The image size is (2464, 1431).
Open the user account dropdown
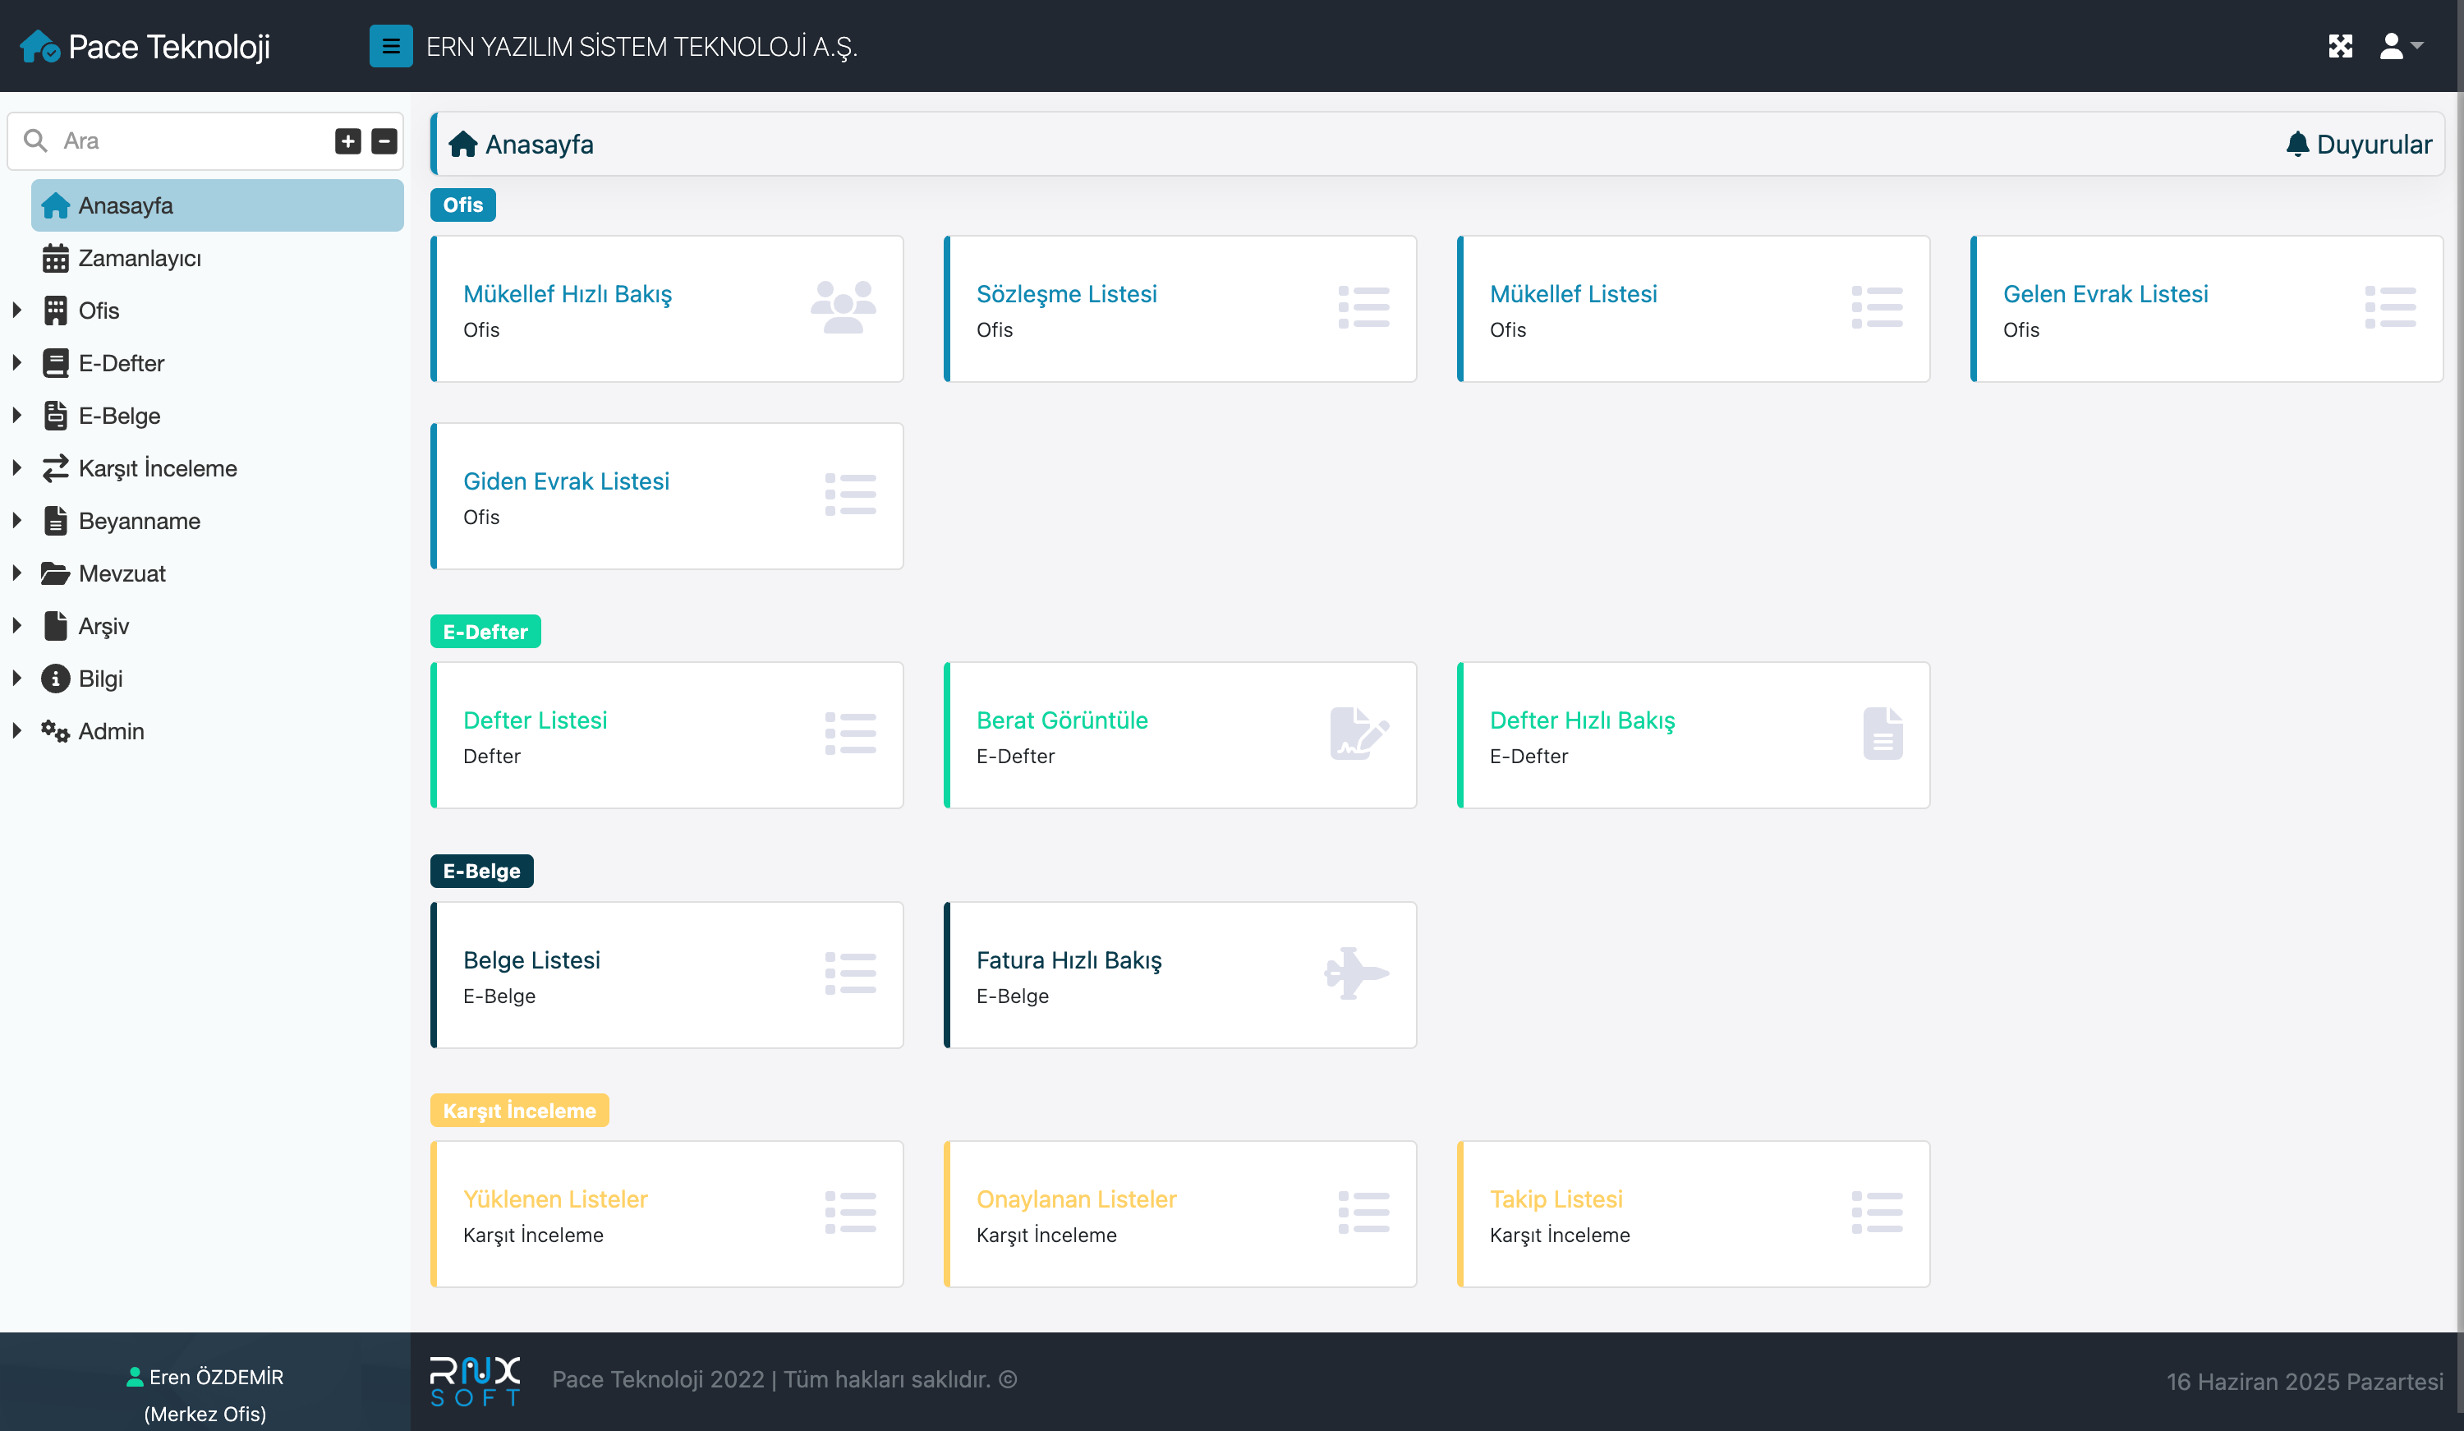point(2401,46)
